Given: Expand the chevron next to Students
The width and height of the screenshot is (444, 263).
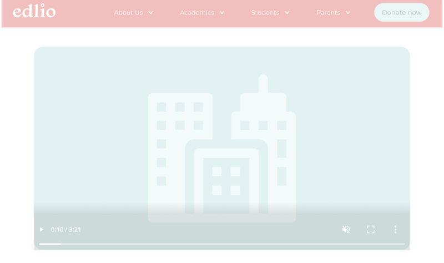Looking at the screenshot, I should click(x=287, y=13).
